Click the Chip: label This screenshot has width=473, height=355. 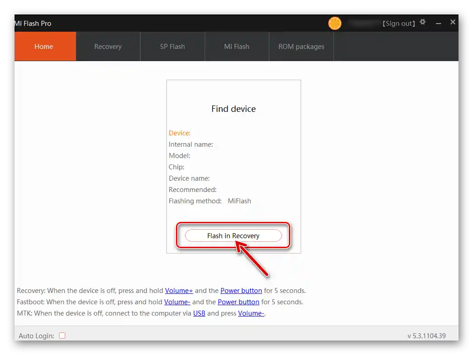pos(176,167)
